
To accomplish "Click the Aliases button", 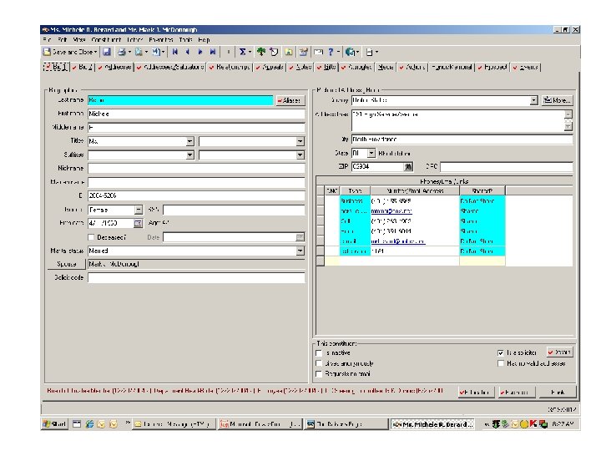I will pos(290,100).
